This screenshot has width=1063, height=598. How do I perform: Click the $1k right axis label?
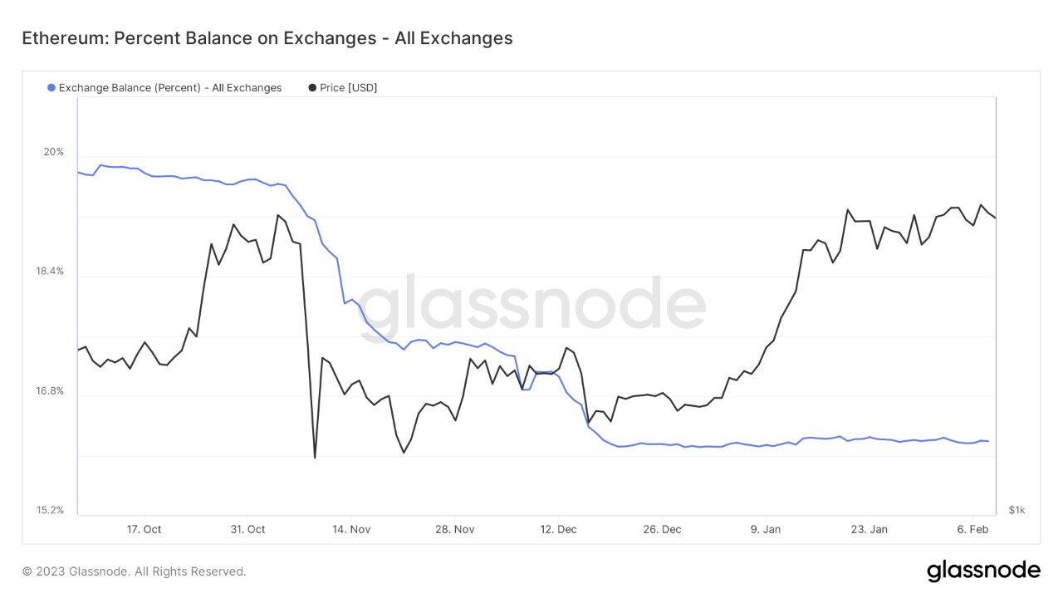(x=1017, y=510)
